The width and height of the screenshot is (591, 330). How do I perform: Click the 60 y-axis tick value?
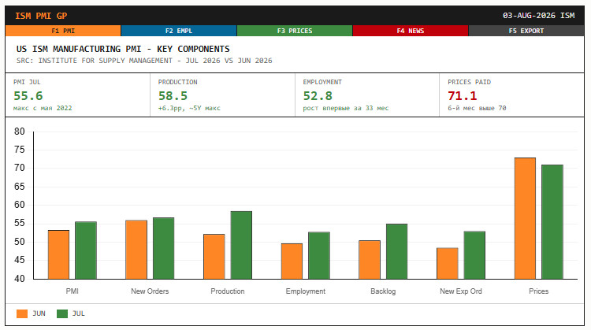tap(20, 205)
